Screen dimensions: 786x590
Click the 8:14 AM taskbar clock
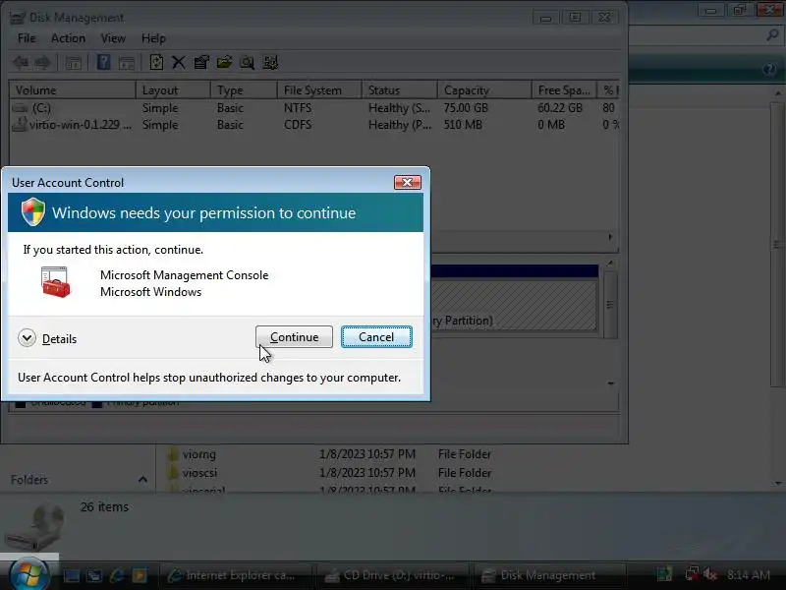[748, 575]
